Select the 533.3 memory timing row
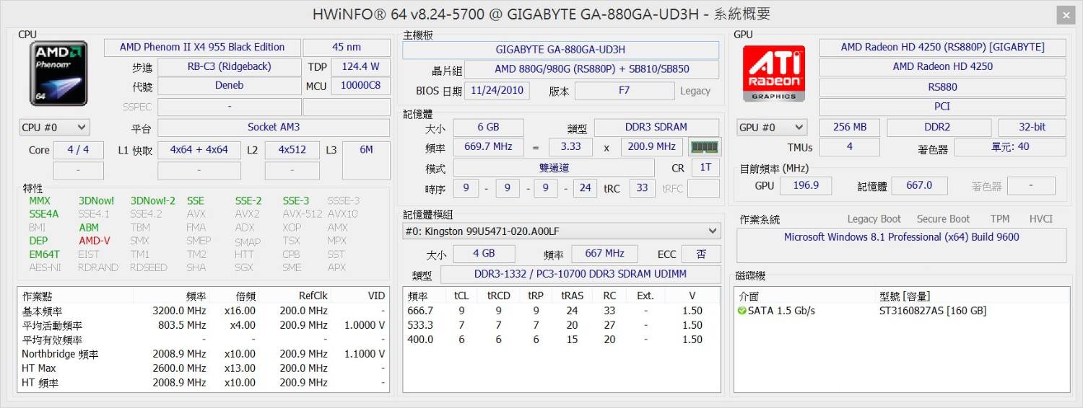This screenshot has height=408, width=1083. [562, 325]
